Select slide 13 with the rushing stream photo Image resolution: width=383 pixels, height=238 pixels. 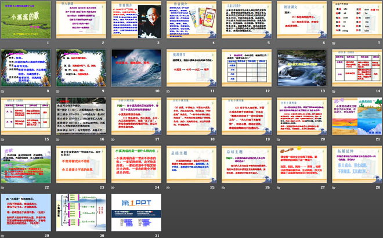point(302,68)
